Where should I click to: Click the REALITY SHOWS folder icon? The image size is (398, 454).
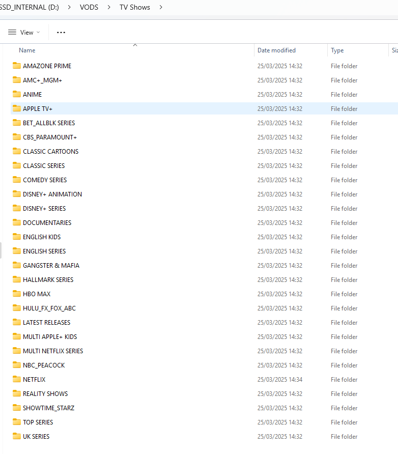point(17,393)
